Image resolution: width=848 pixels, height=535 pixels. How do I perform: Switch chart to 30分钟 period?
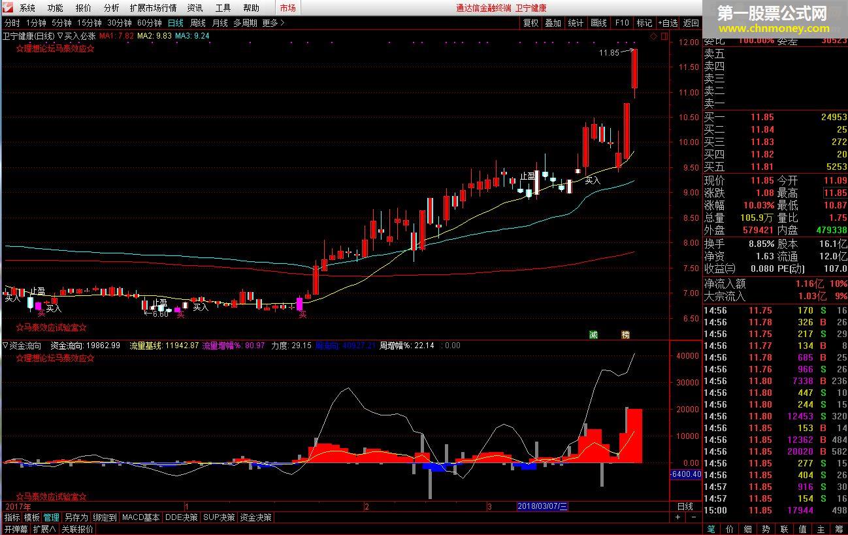(x=120, y=23)
